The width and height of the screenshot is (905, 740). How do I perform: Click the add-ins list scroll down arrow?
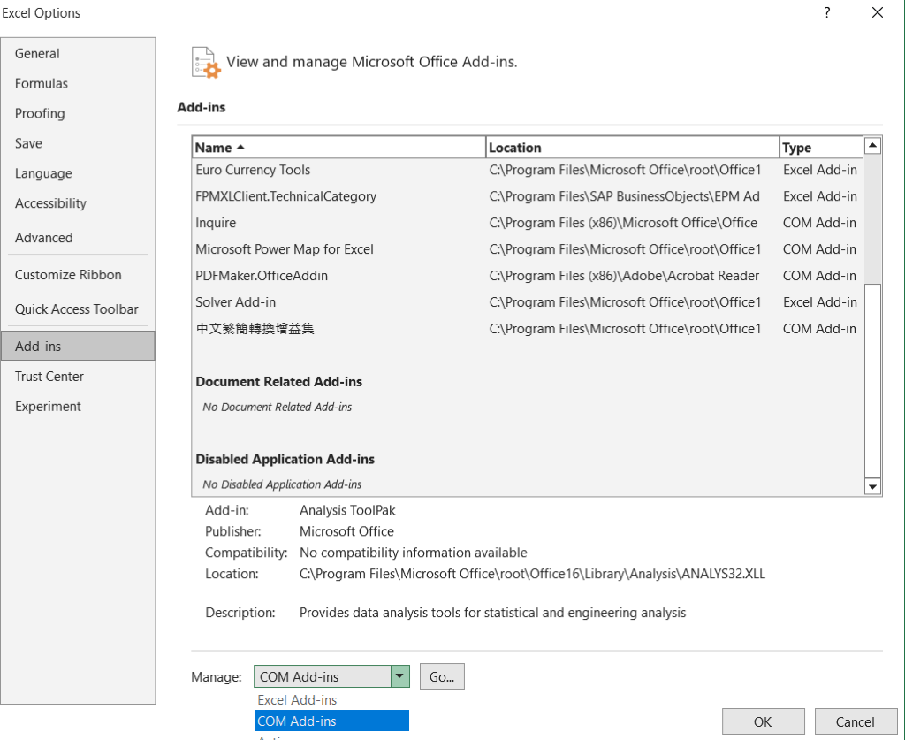tap(872, 486)
